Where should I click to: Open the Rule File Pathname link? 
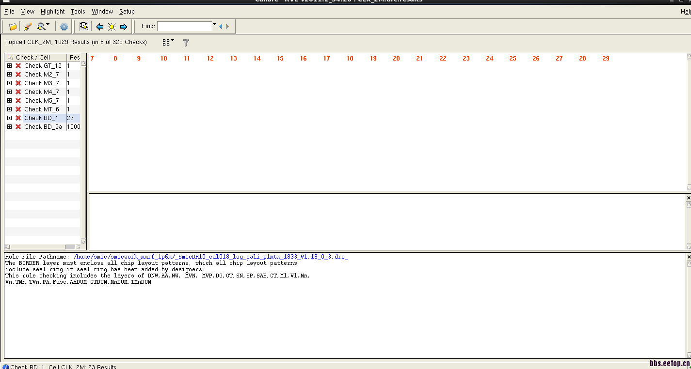210,257
